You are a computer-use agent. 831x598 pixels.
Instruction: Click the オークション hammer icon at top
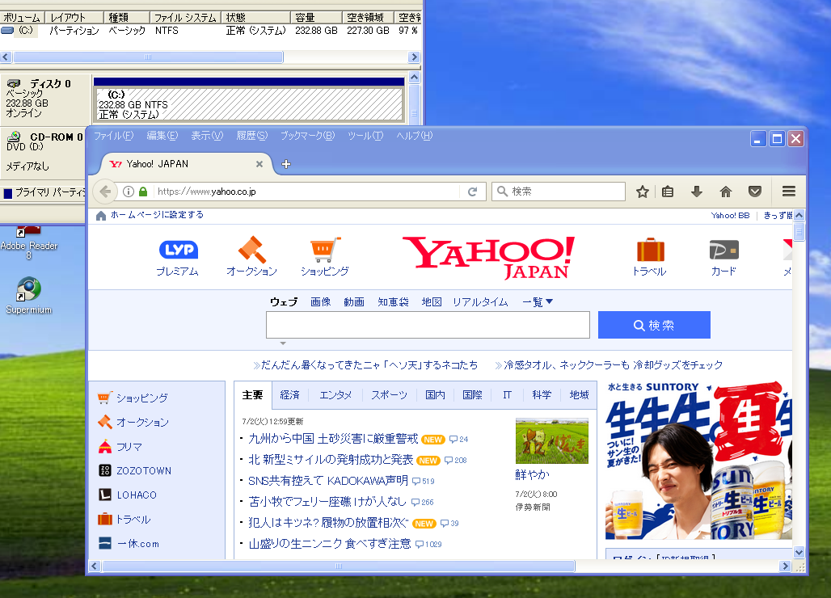[x=251, y=250]
